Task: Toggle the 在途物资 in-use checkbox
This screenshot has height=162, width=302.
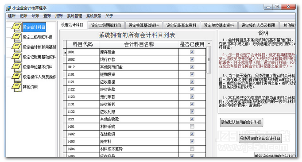Action: (192, 134)
